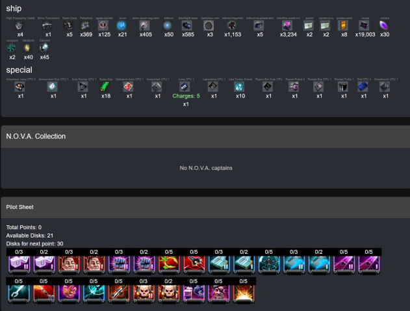Click the Xenomit item with x45

[44, 48]
